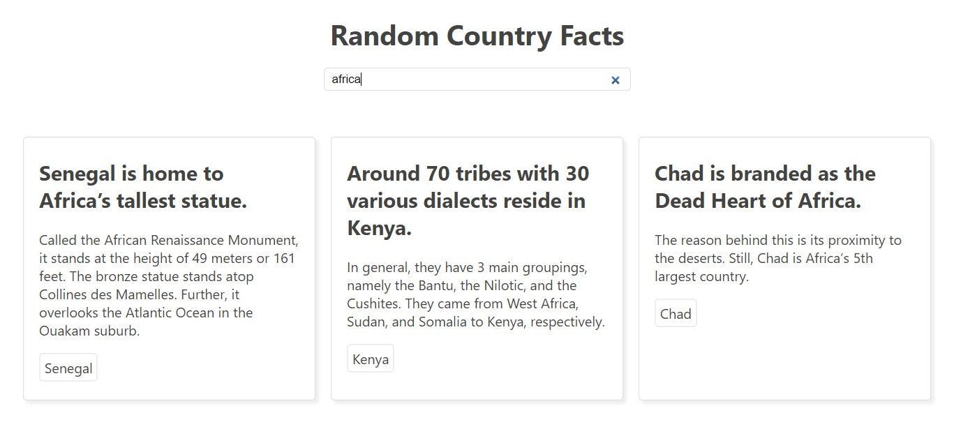Click "it stands at the height of 49 meters" line

pos(167,258)
